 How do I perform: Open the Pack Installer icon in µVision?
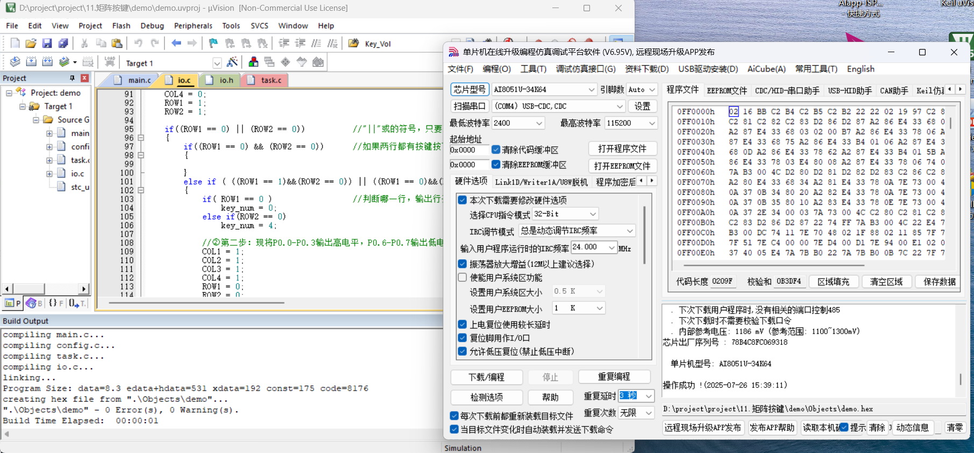(318, 62)
